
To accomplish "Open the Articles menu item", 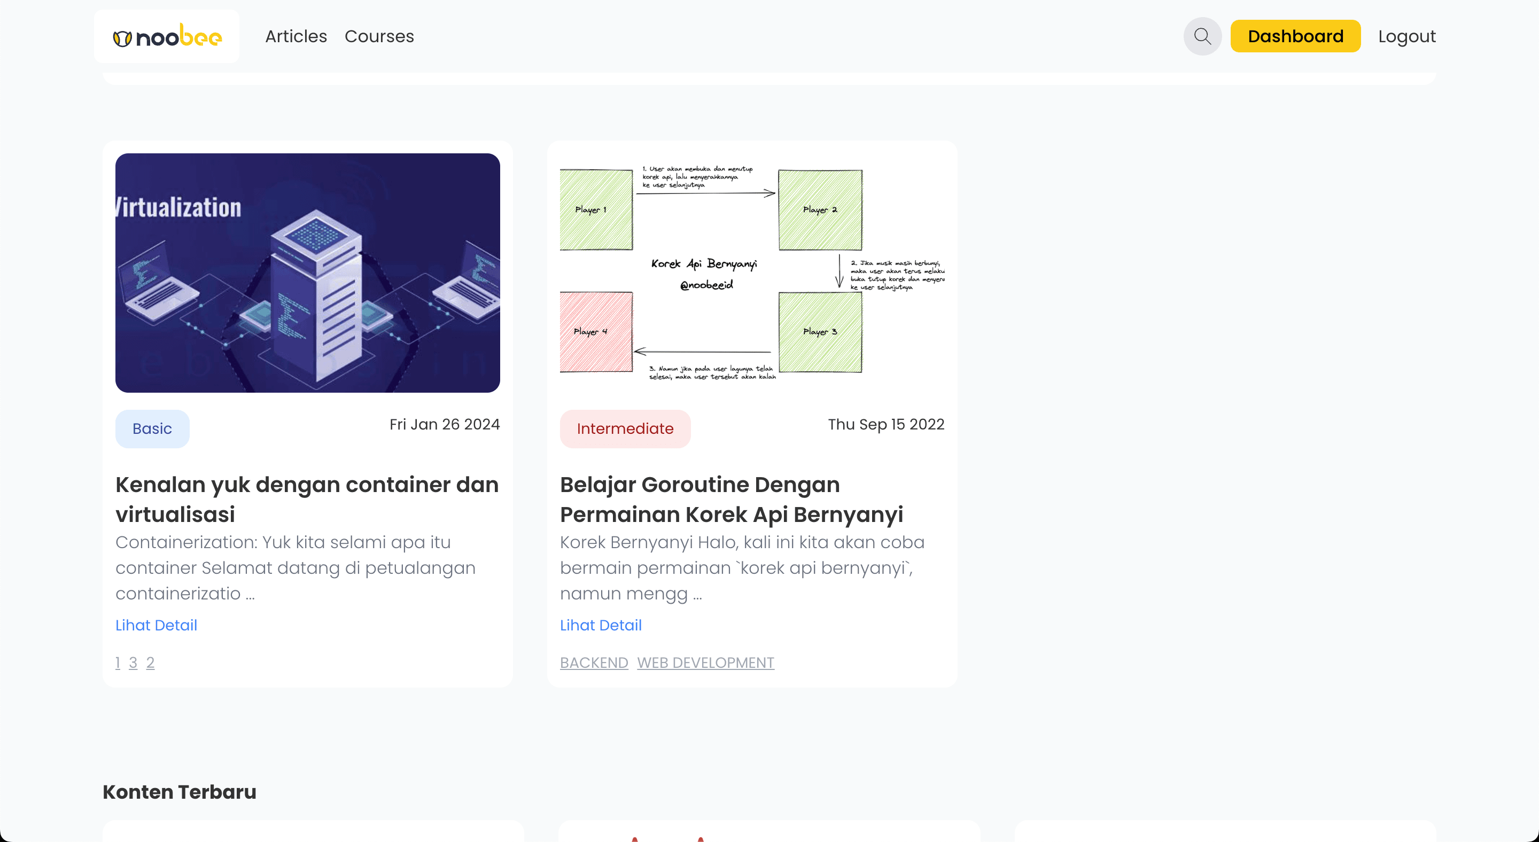I will [296, 36].
